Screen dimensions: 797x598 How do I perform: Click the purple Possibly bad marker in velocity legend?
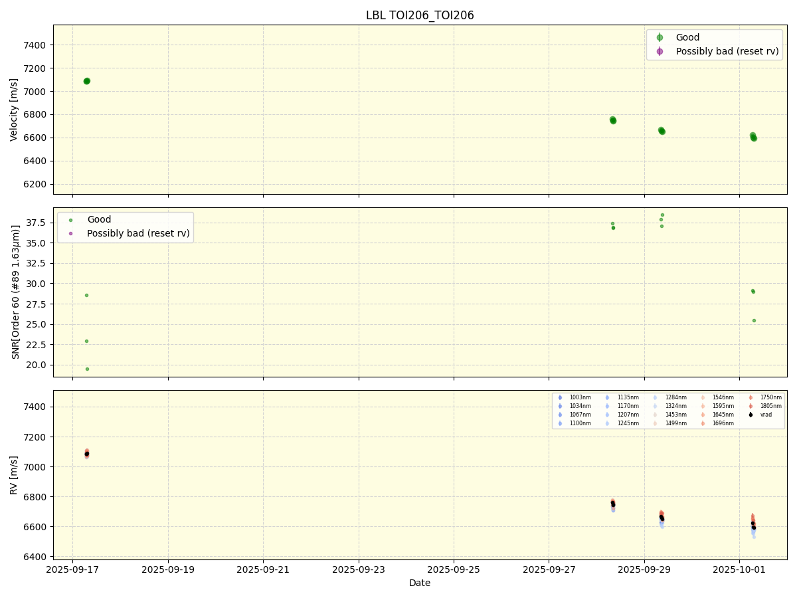click(660, 51)
